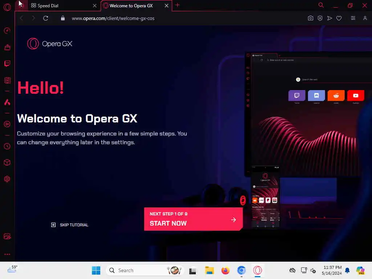Open the weather widget showing 59°

click(12, 269)
